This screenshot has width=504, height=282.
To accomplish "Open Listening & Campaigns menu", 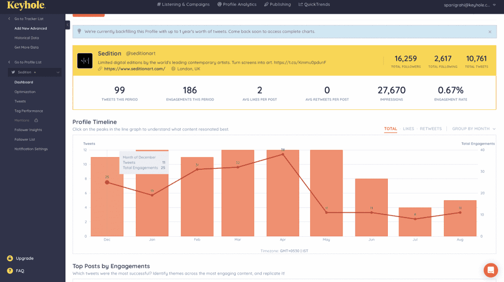I will point(183,4).
